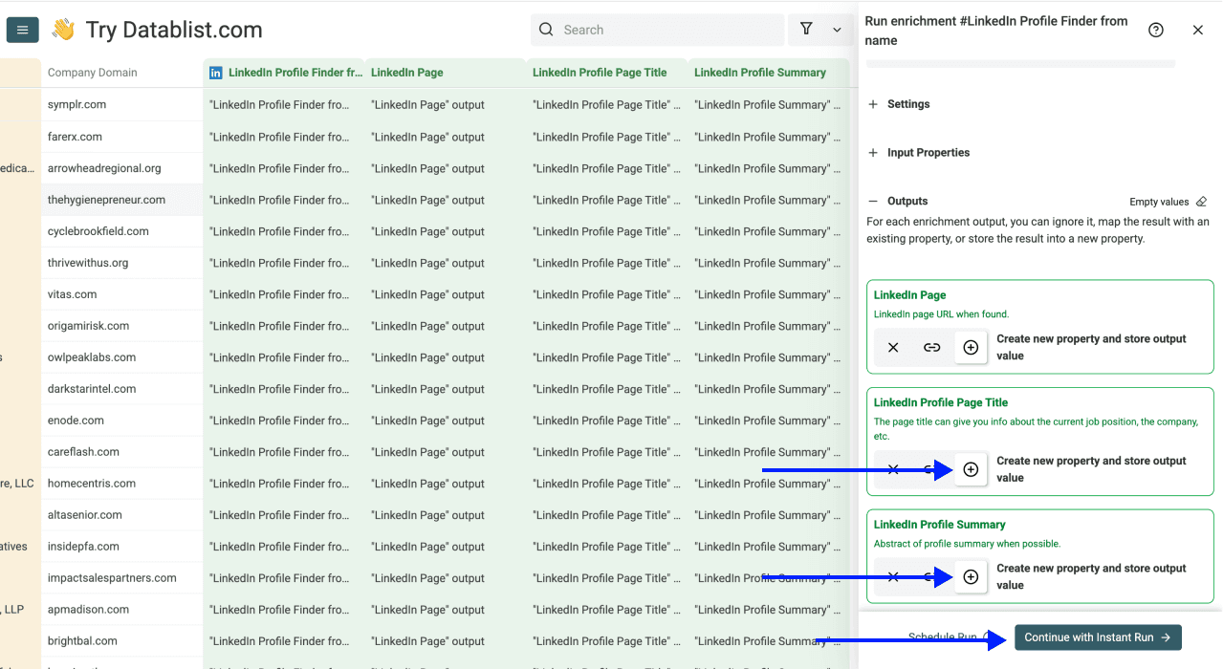The width and height of the screenshot is (1223, 669).
Task: Open the sidebar hamburger menu
Action: tap(23, 30)
